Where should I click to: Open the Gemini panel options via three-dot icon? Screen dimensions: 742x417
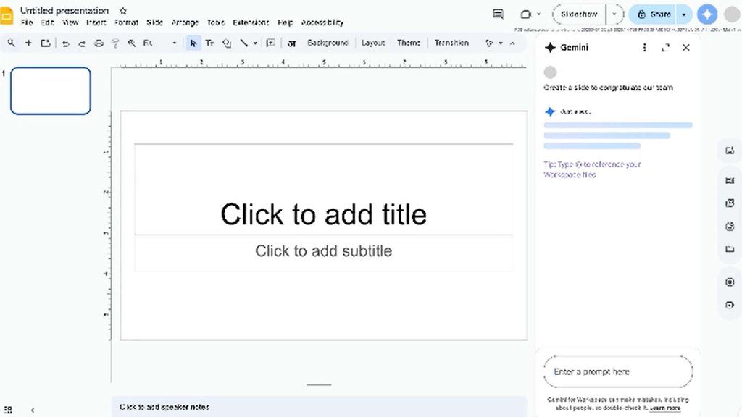point(644,47)
